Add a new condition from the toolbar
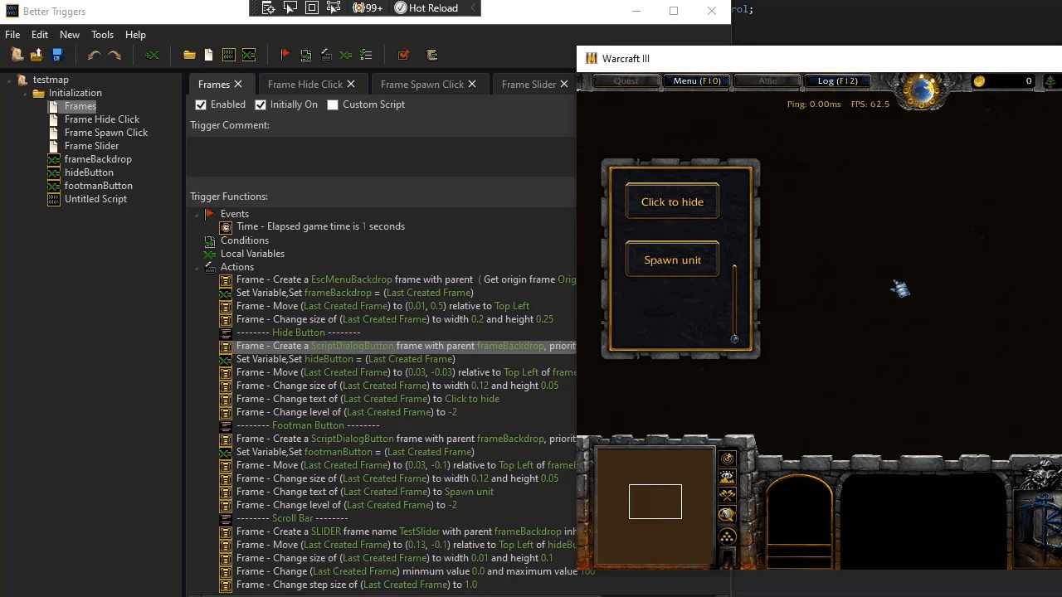The height and width of the screenshot is (597, 1062). 306,55
